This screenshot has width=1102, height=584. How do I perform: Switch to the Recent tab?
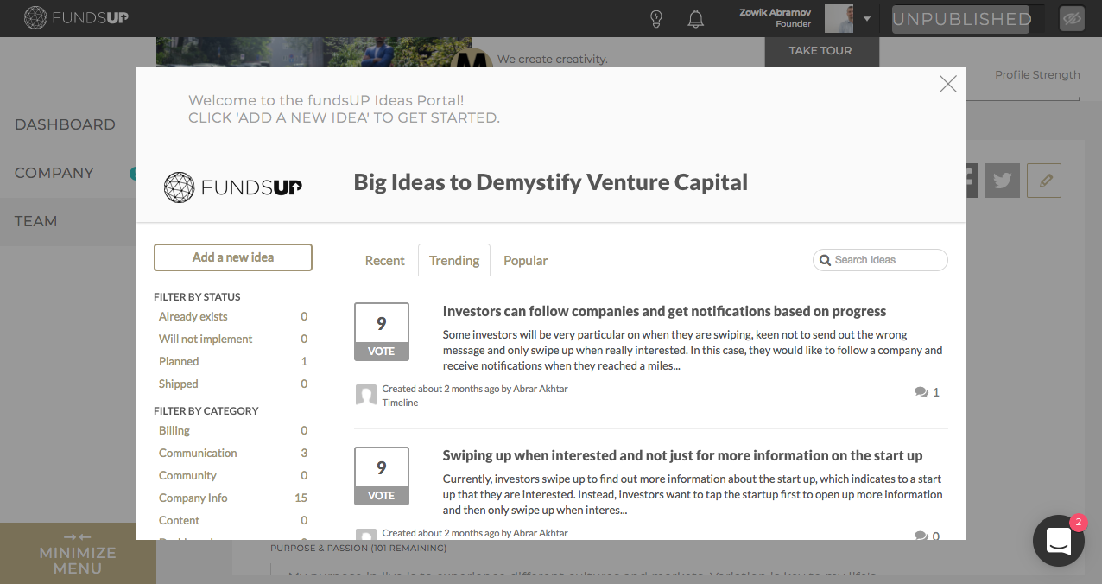point(385,261)
